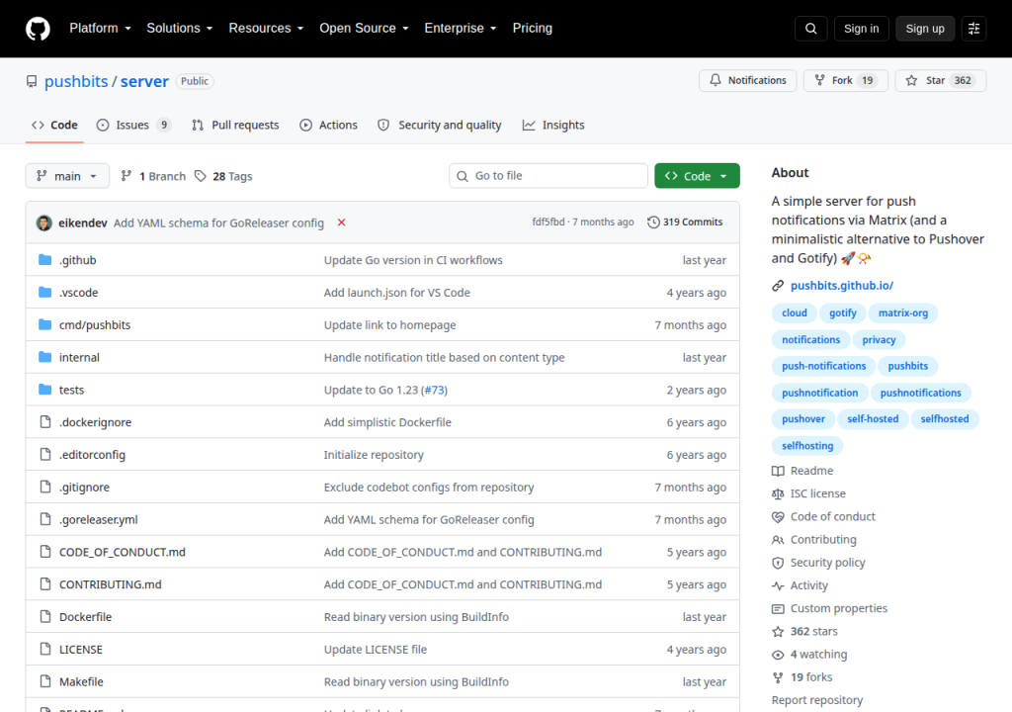Open Security and quality tab
This screenshot has width=1012, height=712.
pyautogui.click(x=440, y=126)
